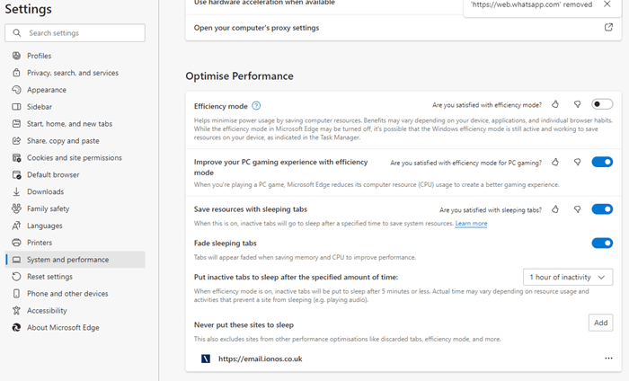Thumbs down for sleeping tabs
Image resolution: width=629 pixels, height=381 pixels.
point(577,209)
